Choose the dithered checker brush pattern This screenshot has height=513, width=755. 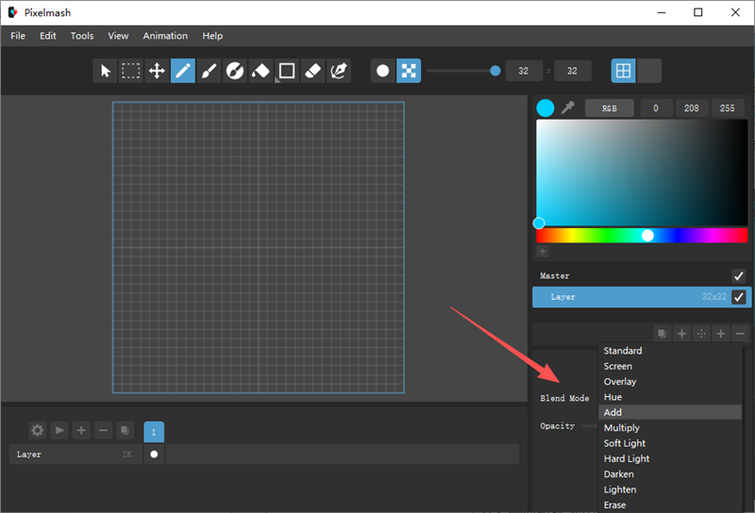click(409, 72)
